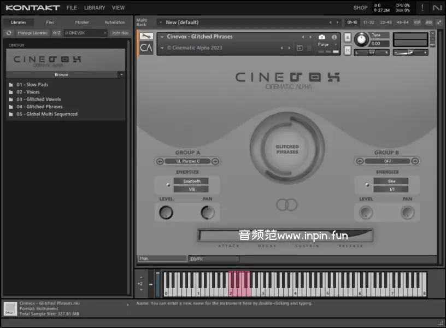Click the linked circles icon
Image resolution: width=446 pixels, height=328 pixels.
pos(286,205)
